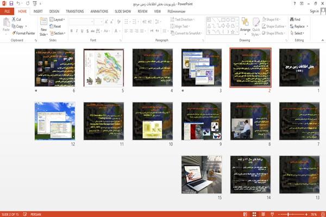The width and height of the screenshot is (326, 217).
Task: Click Reading View icon in status bar
Action: [x=263, y=214]
